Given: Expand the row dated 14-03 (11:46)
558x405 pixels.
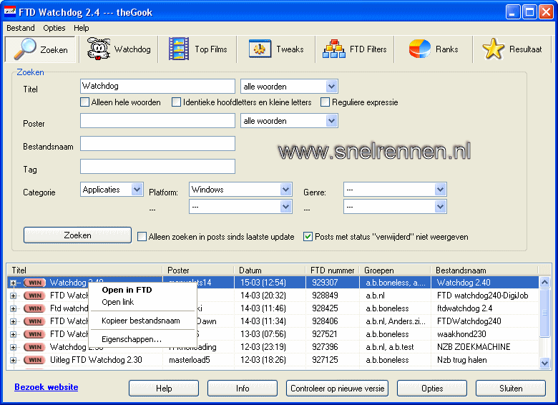Looking at the screenshot, I should pos(13,308).
